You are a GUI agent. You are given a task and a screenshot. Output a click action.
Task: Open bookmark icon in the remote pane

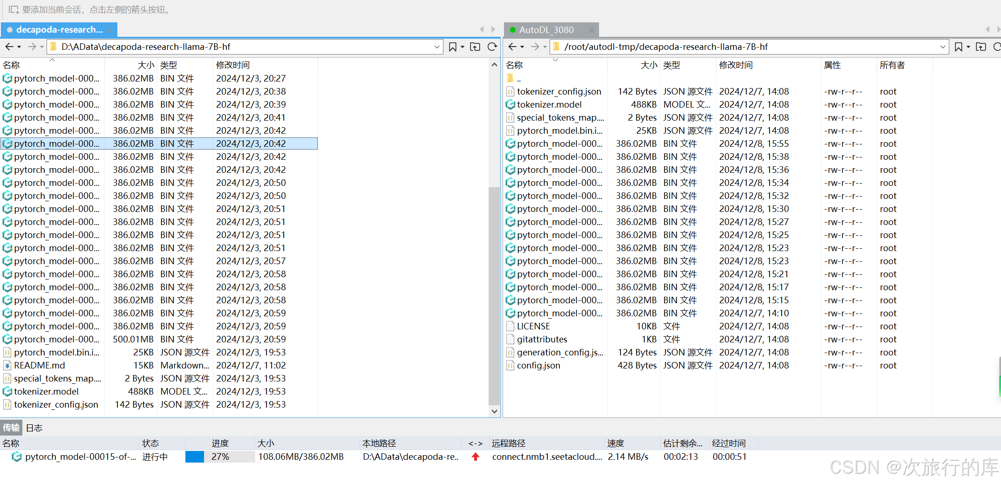(x=958, y=47)
